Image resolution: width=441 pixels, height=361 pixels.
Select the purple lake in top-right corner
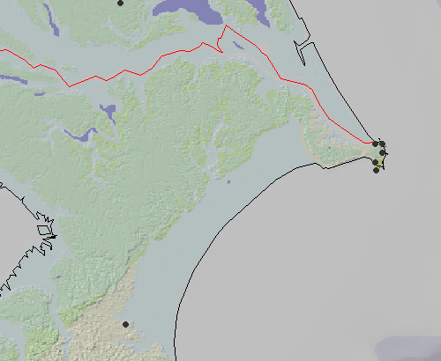[x=258, y=11]
